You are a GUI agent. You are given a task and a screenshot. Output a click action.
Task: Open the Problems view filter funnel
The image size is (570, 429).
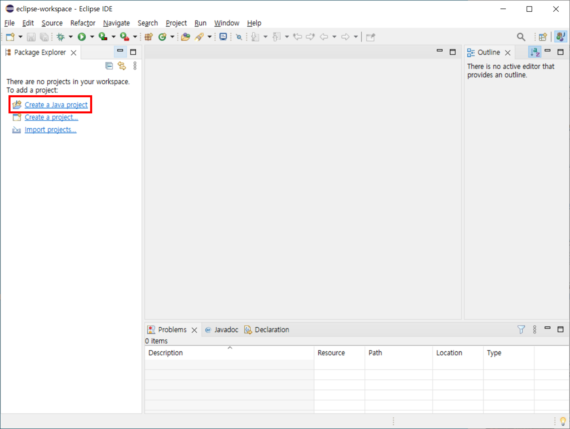pos(521,330)
